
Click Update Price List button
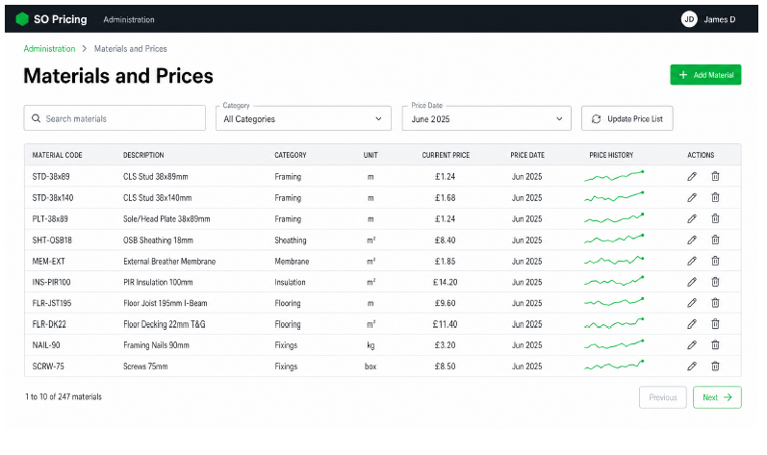pyautogui.click(x=627, y=118)
